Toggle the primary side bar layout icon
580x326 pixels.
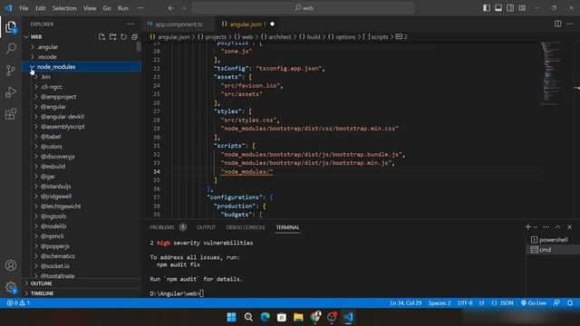tap(487, 8)
